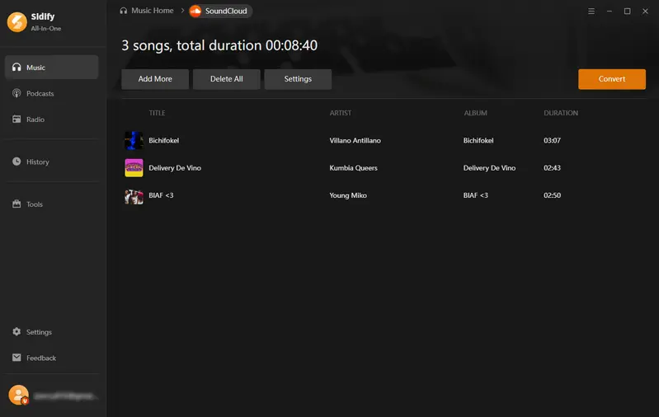Viewport: 659px width, 417px height.
Task: Select the Delivery De Vino song title
Action: (x=175, y=167)
